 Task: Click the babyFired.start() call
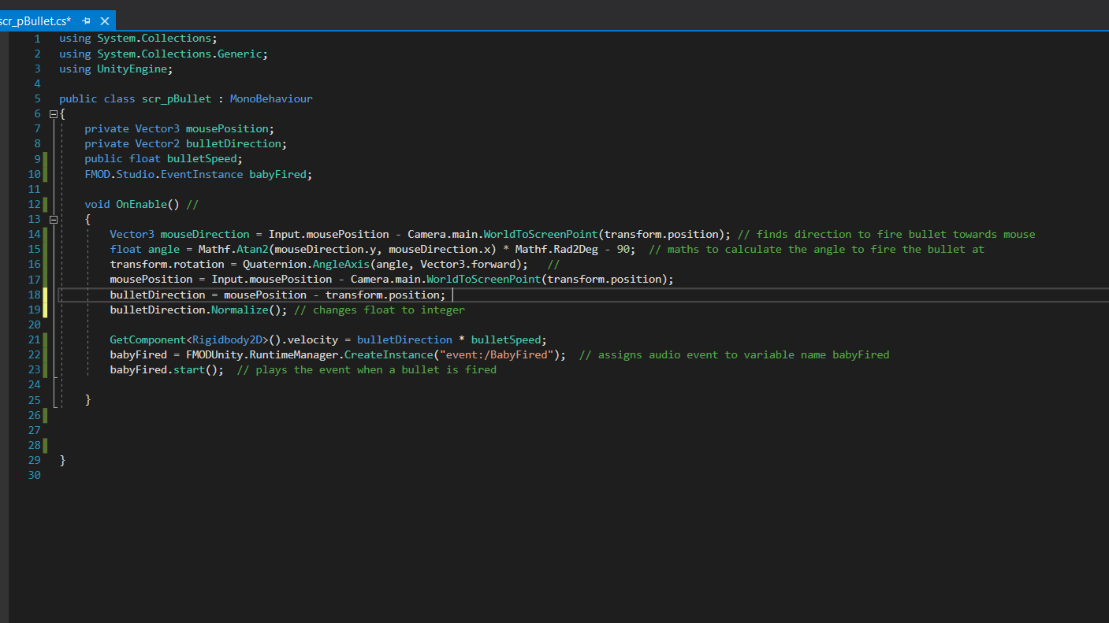point(166,370)
